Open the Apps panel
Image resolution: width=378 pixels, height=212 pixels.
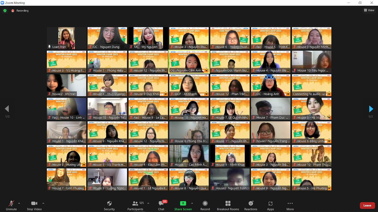270,205
